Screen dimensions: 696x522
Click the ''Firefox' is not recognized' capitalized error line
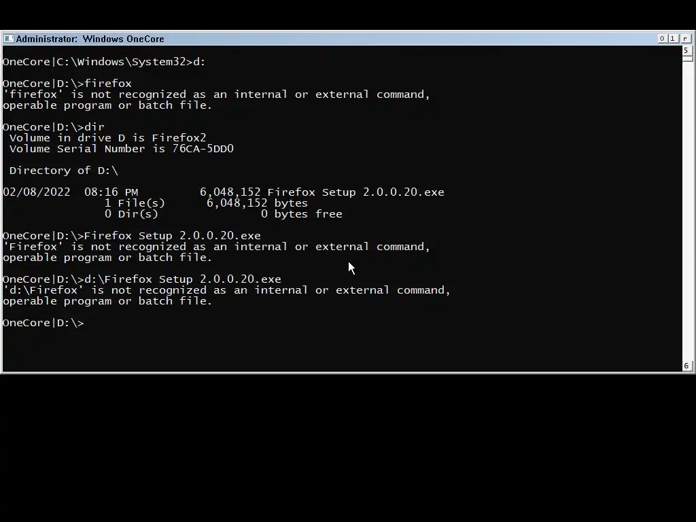click(x=216, y=247)
